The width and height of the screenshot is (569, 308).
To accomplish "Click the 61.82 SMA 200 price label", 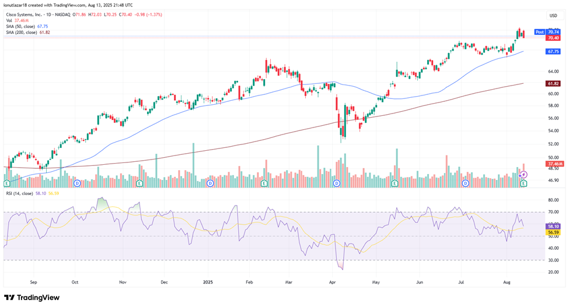I will tap(553, 84).
